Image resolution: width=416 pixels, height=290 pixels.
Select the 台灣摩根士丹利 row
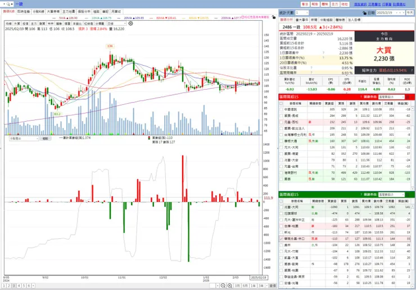pos(345,135)
